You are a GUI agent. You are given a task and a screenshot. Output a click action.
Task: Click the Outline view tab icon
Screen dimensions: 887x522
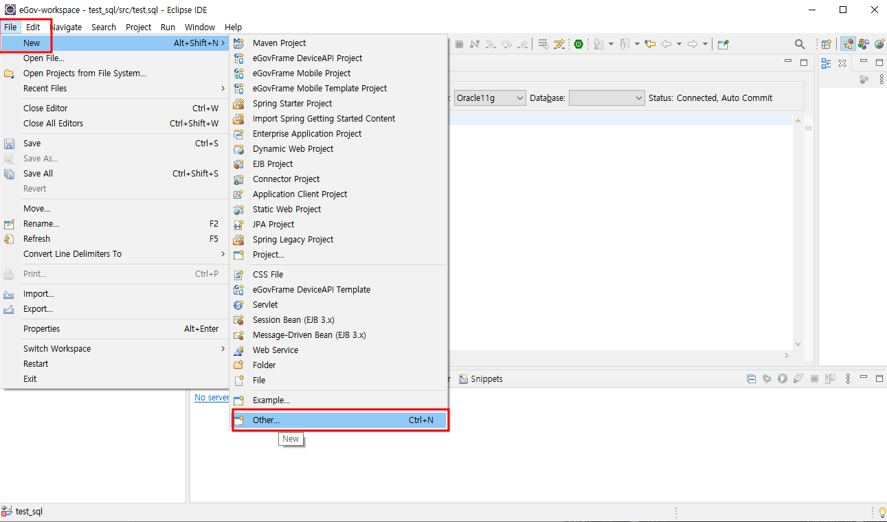pos(826,63)
